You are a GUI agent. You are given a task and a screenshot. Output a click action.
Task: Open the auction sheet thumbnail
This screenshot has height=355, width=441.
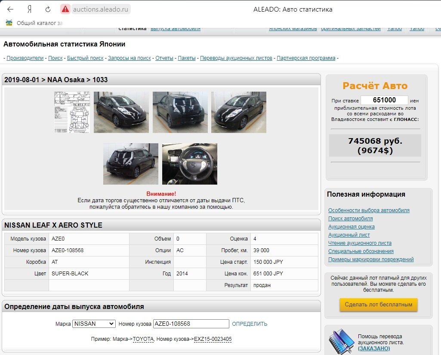pos(72,112)
